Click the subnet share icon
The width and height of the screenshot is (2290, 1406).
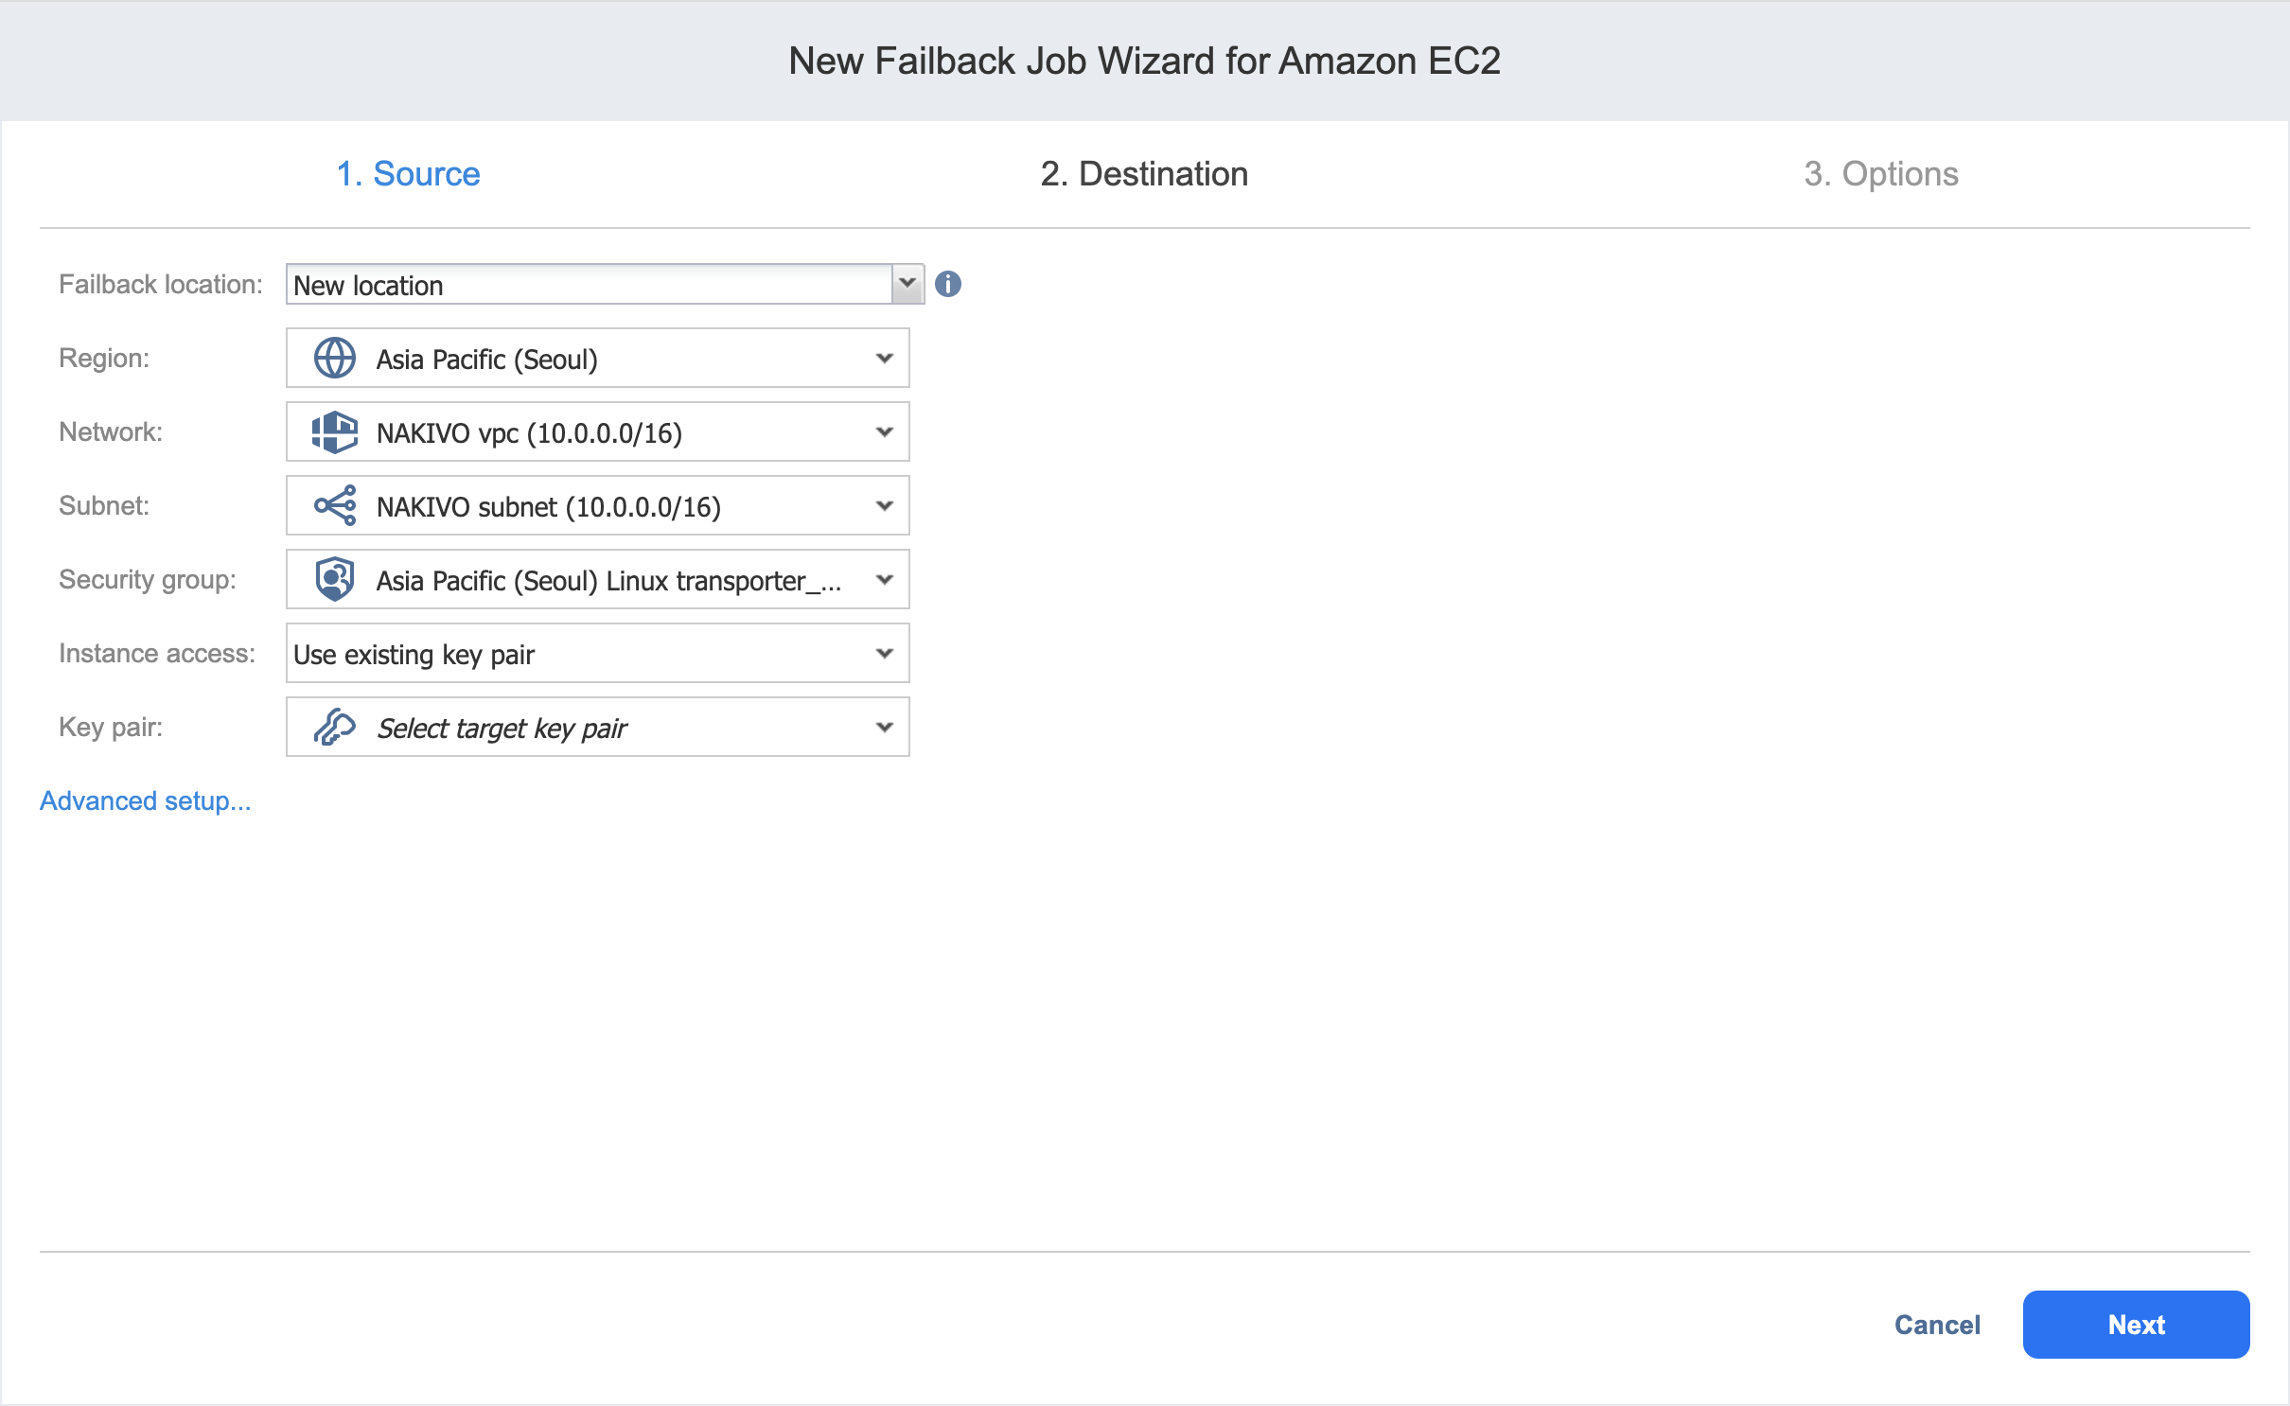click(x=334, y=506)
